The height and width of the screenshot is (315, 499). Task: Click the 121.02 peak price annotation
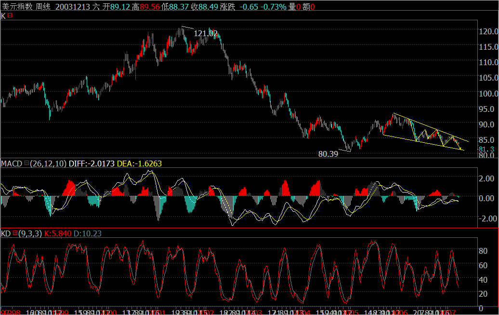pos(206,33)
